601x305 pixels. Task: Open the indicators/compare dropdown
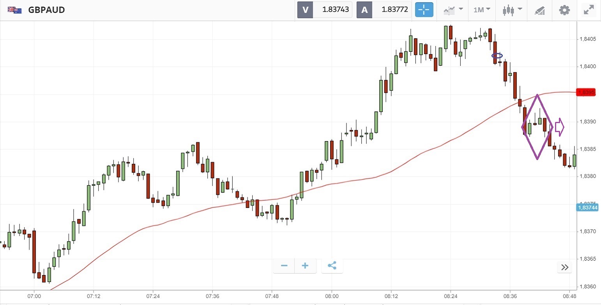tap(453, 10)
